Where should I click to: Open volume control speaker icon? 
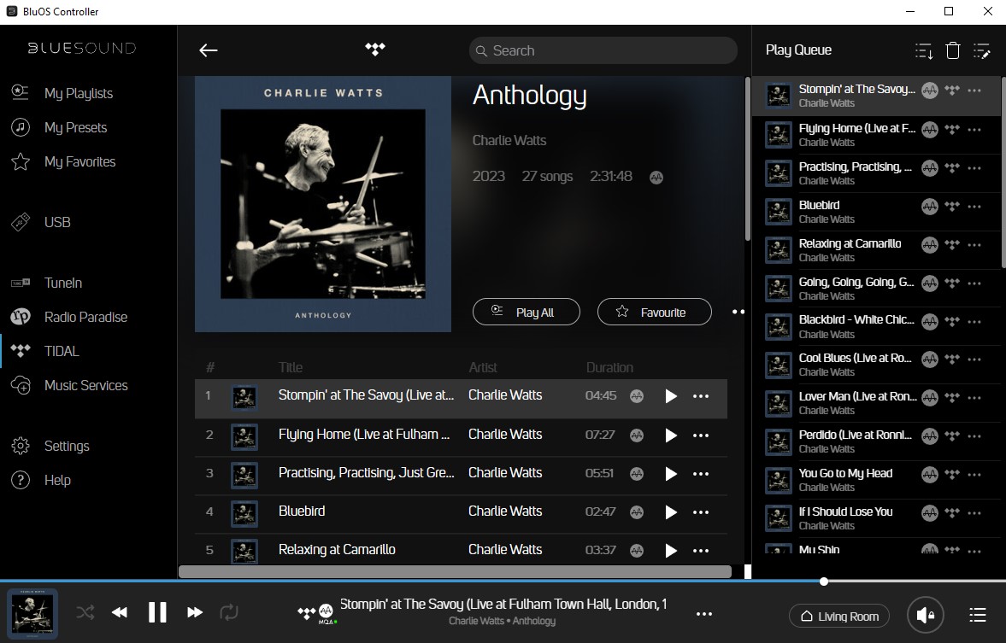tap(925, 616)
